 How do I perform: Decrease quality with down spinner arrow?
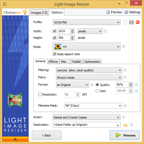[131, 86]
